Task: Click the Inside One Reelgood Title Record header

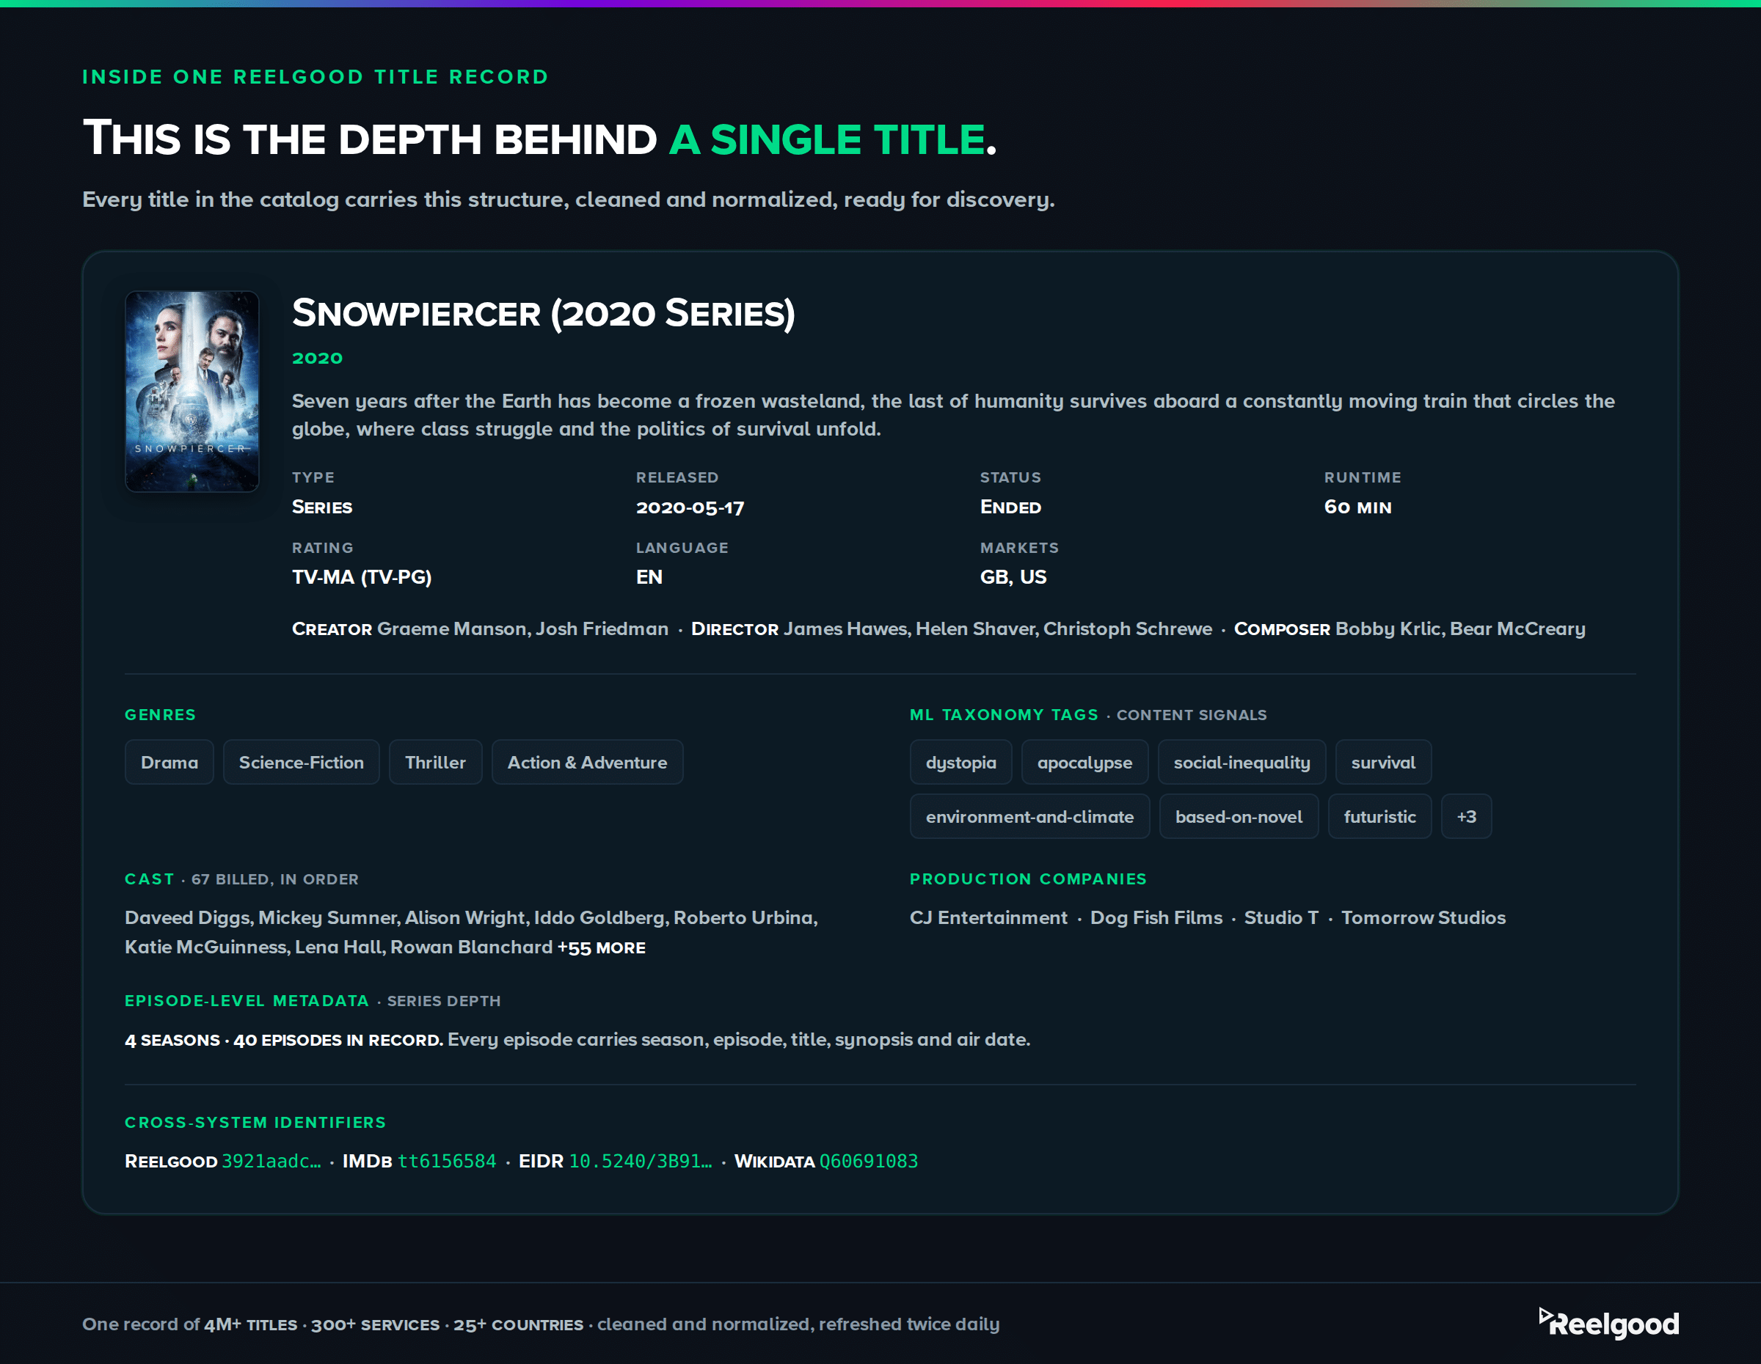Action: pyautogui.click(x=316, y=77)
